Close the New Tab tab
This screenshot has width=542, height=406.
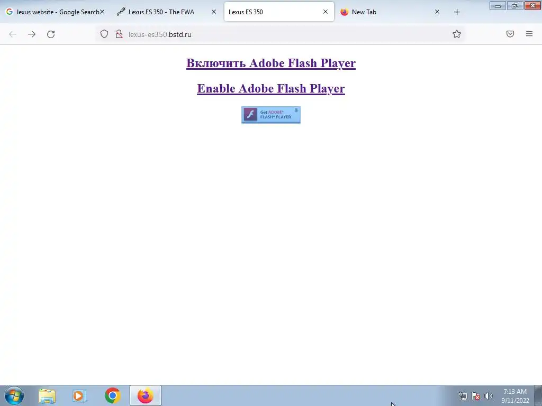[x=437, y=12]
